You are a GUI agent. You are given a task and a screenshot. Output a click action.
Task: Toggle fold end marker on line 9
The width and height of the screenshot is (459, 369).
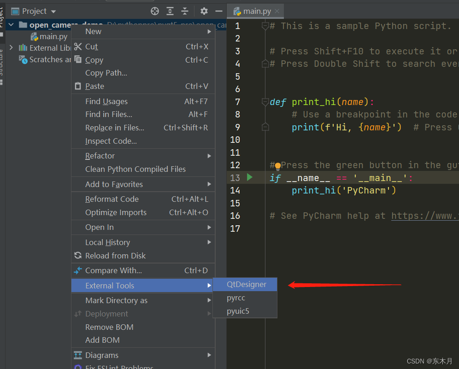tap(265, 127)
